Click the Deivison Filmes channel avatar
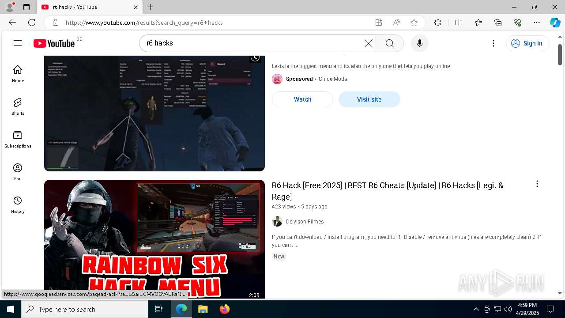 277,221
